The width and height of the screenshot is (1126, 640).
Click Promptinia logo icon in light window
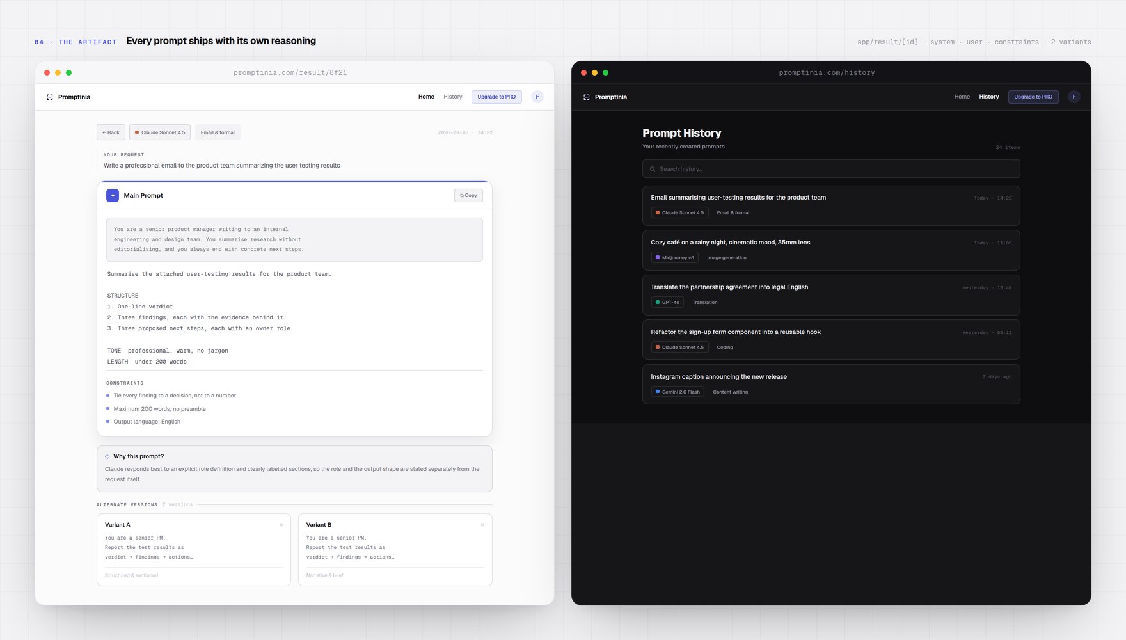pos(50,97)
